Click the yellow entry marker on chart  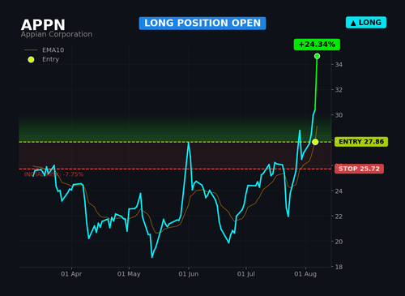click(315, 142)
